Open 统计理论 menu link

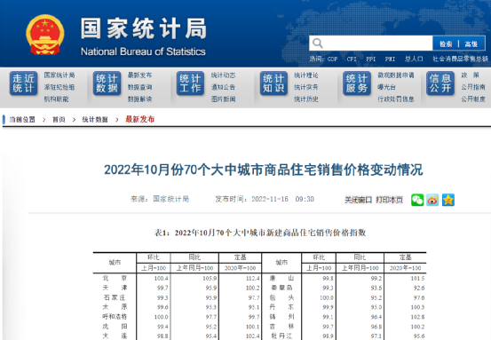pos(306,75)
